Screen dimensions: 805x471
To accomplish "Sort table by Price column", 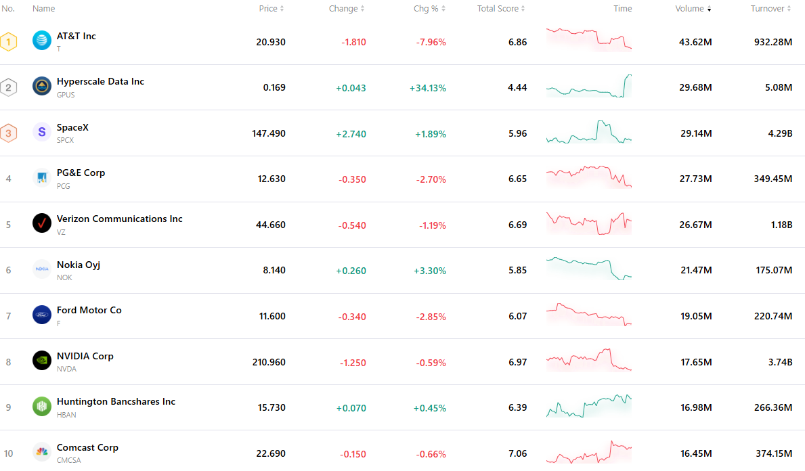I will click(271, 9).
